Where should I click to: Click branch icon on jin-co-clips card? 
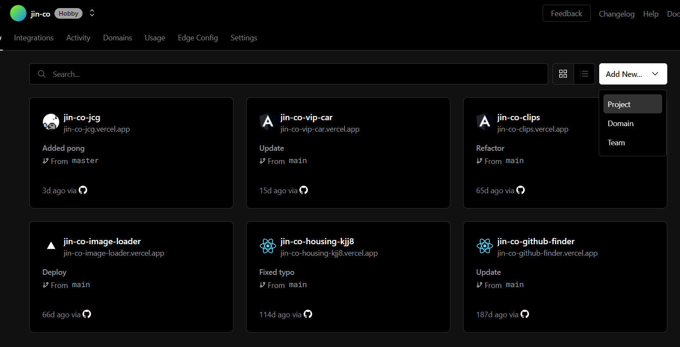point(479,161)
